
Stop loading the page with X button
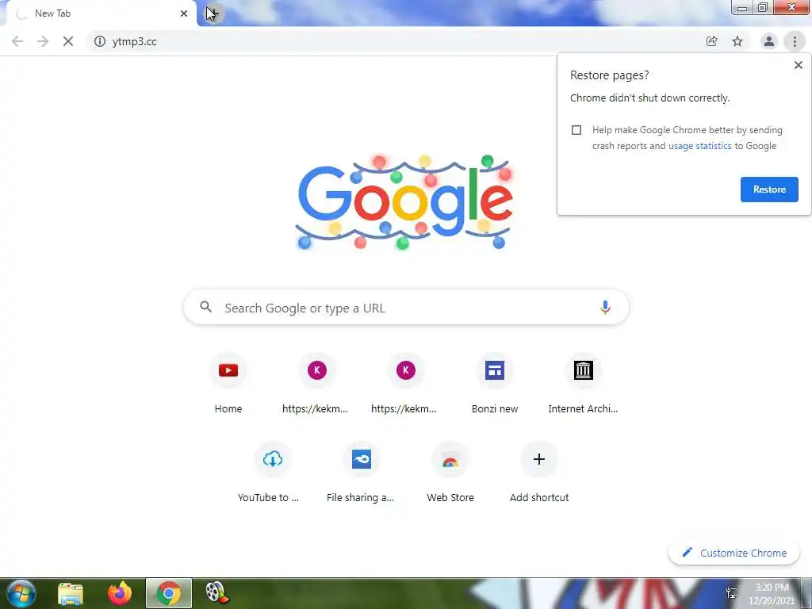click(x=68, y=41)
